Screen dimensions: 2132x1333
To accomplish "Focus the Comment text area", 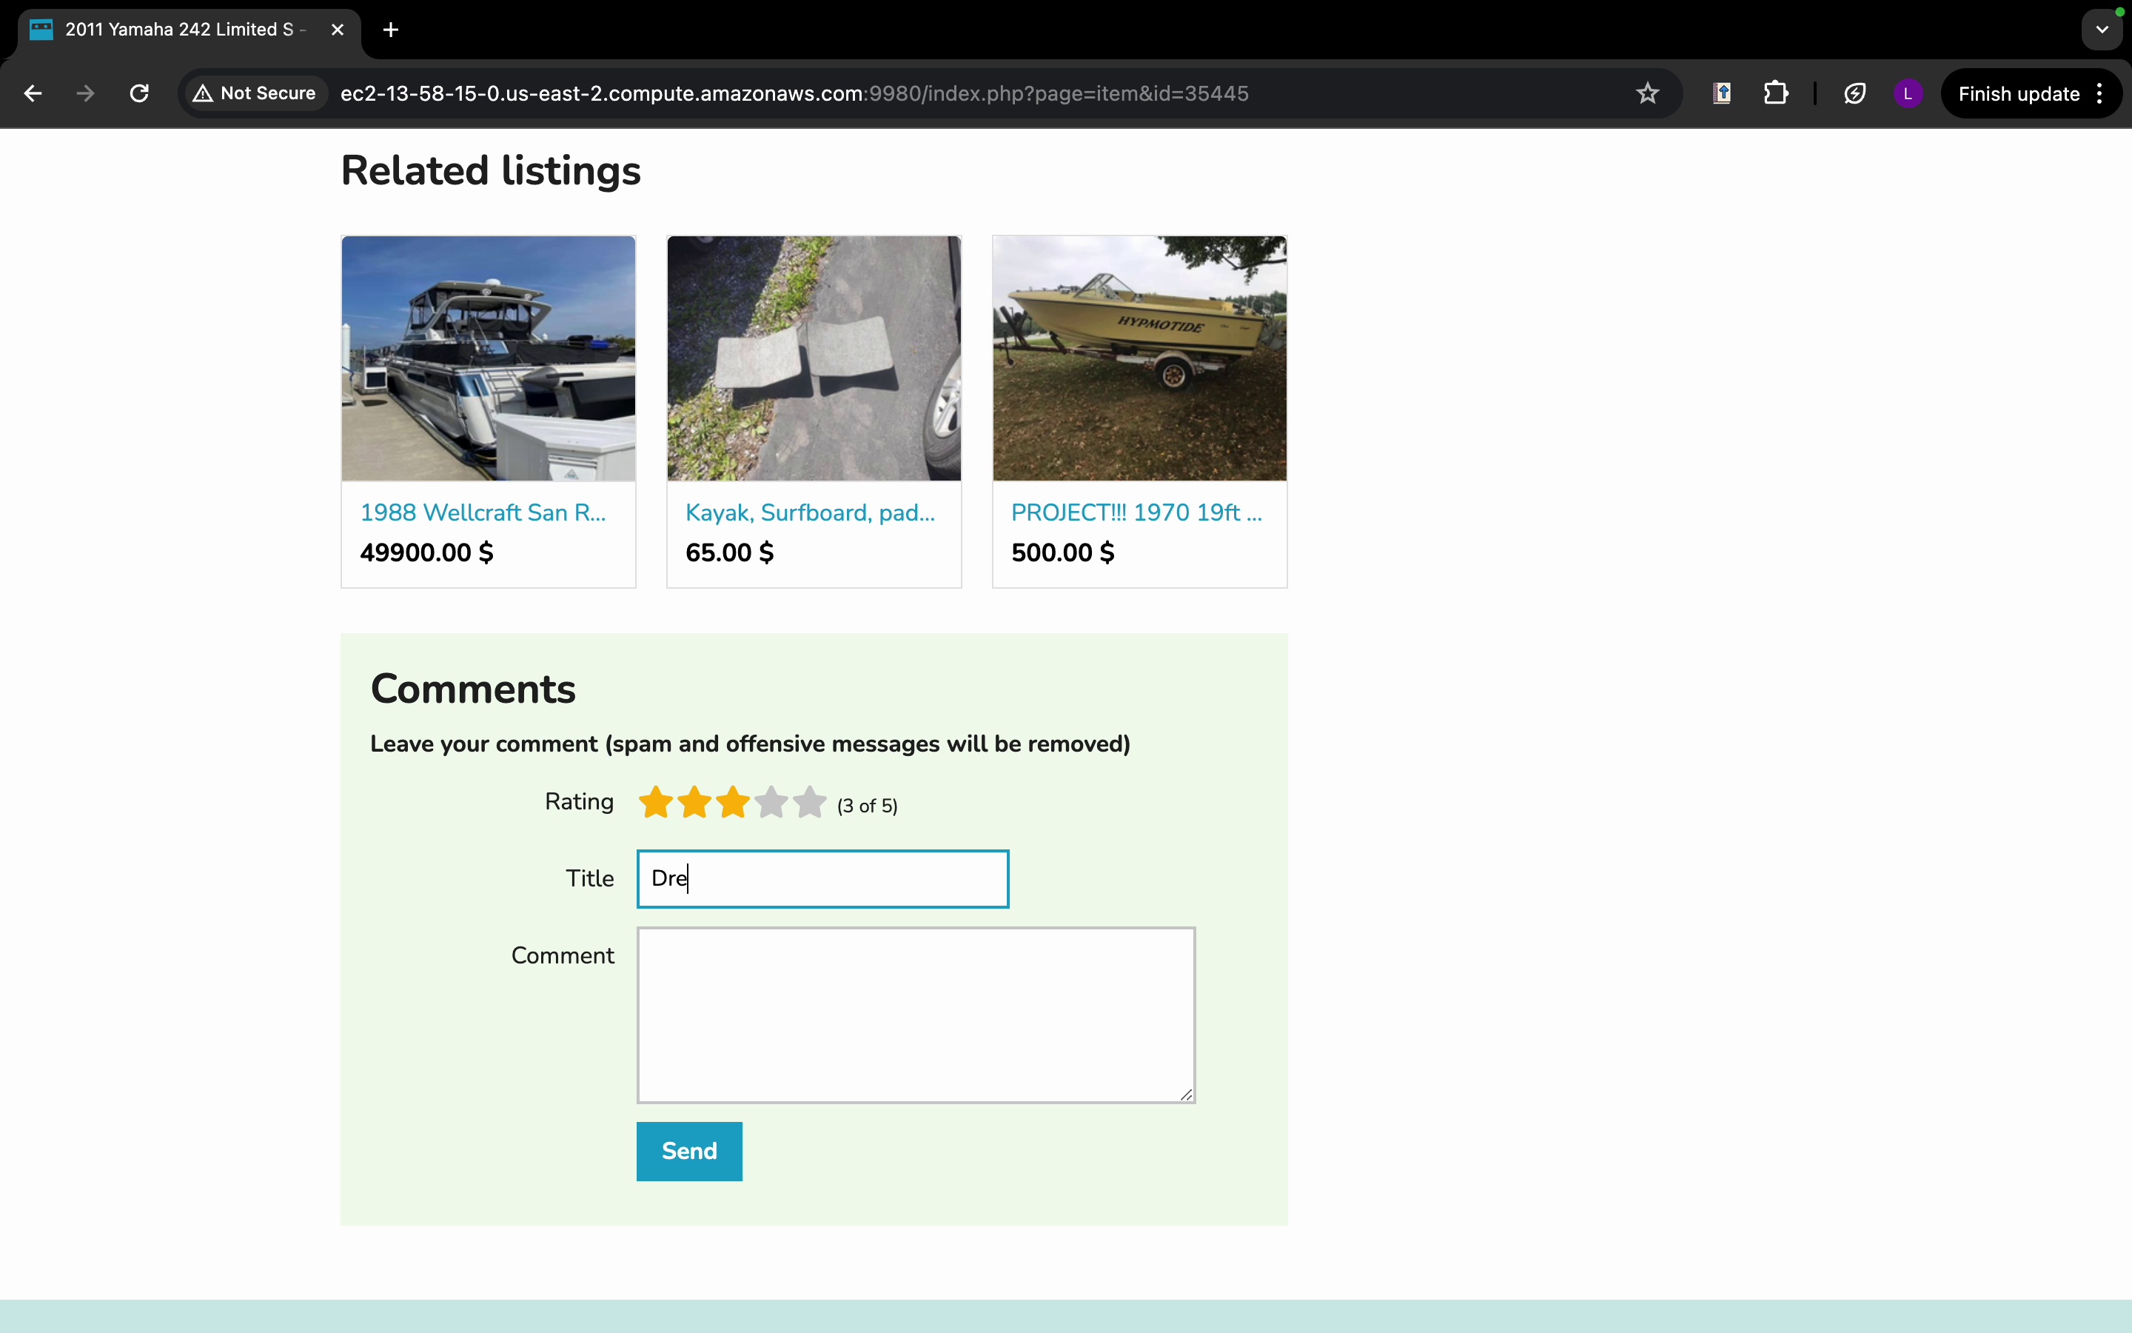I will pyautogui.click(x=915, y=1014).
